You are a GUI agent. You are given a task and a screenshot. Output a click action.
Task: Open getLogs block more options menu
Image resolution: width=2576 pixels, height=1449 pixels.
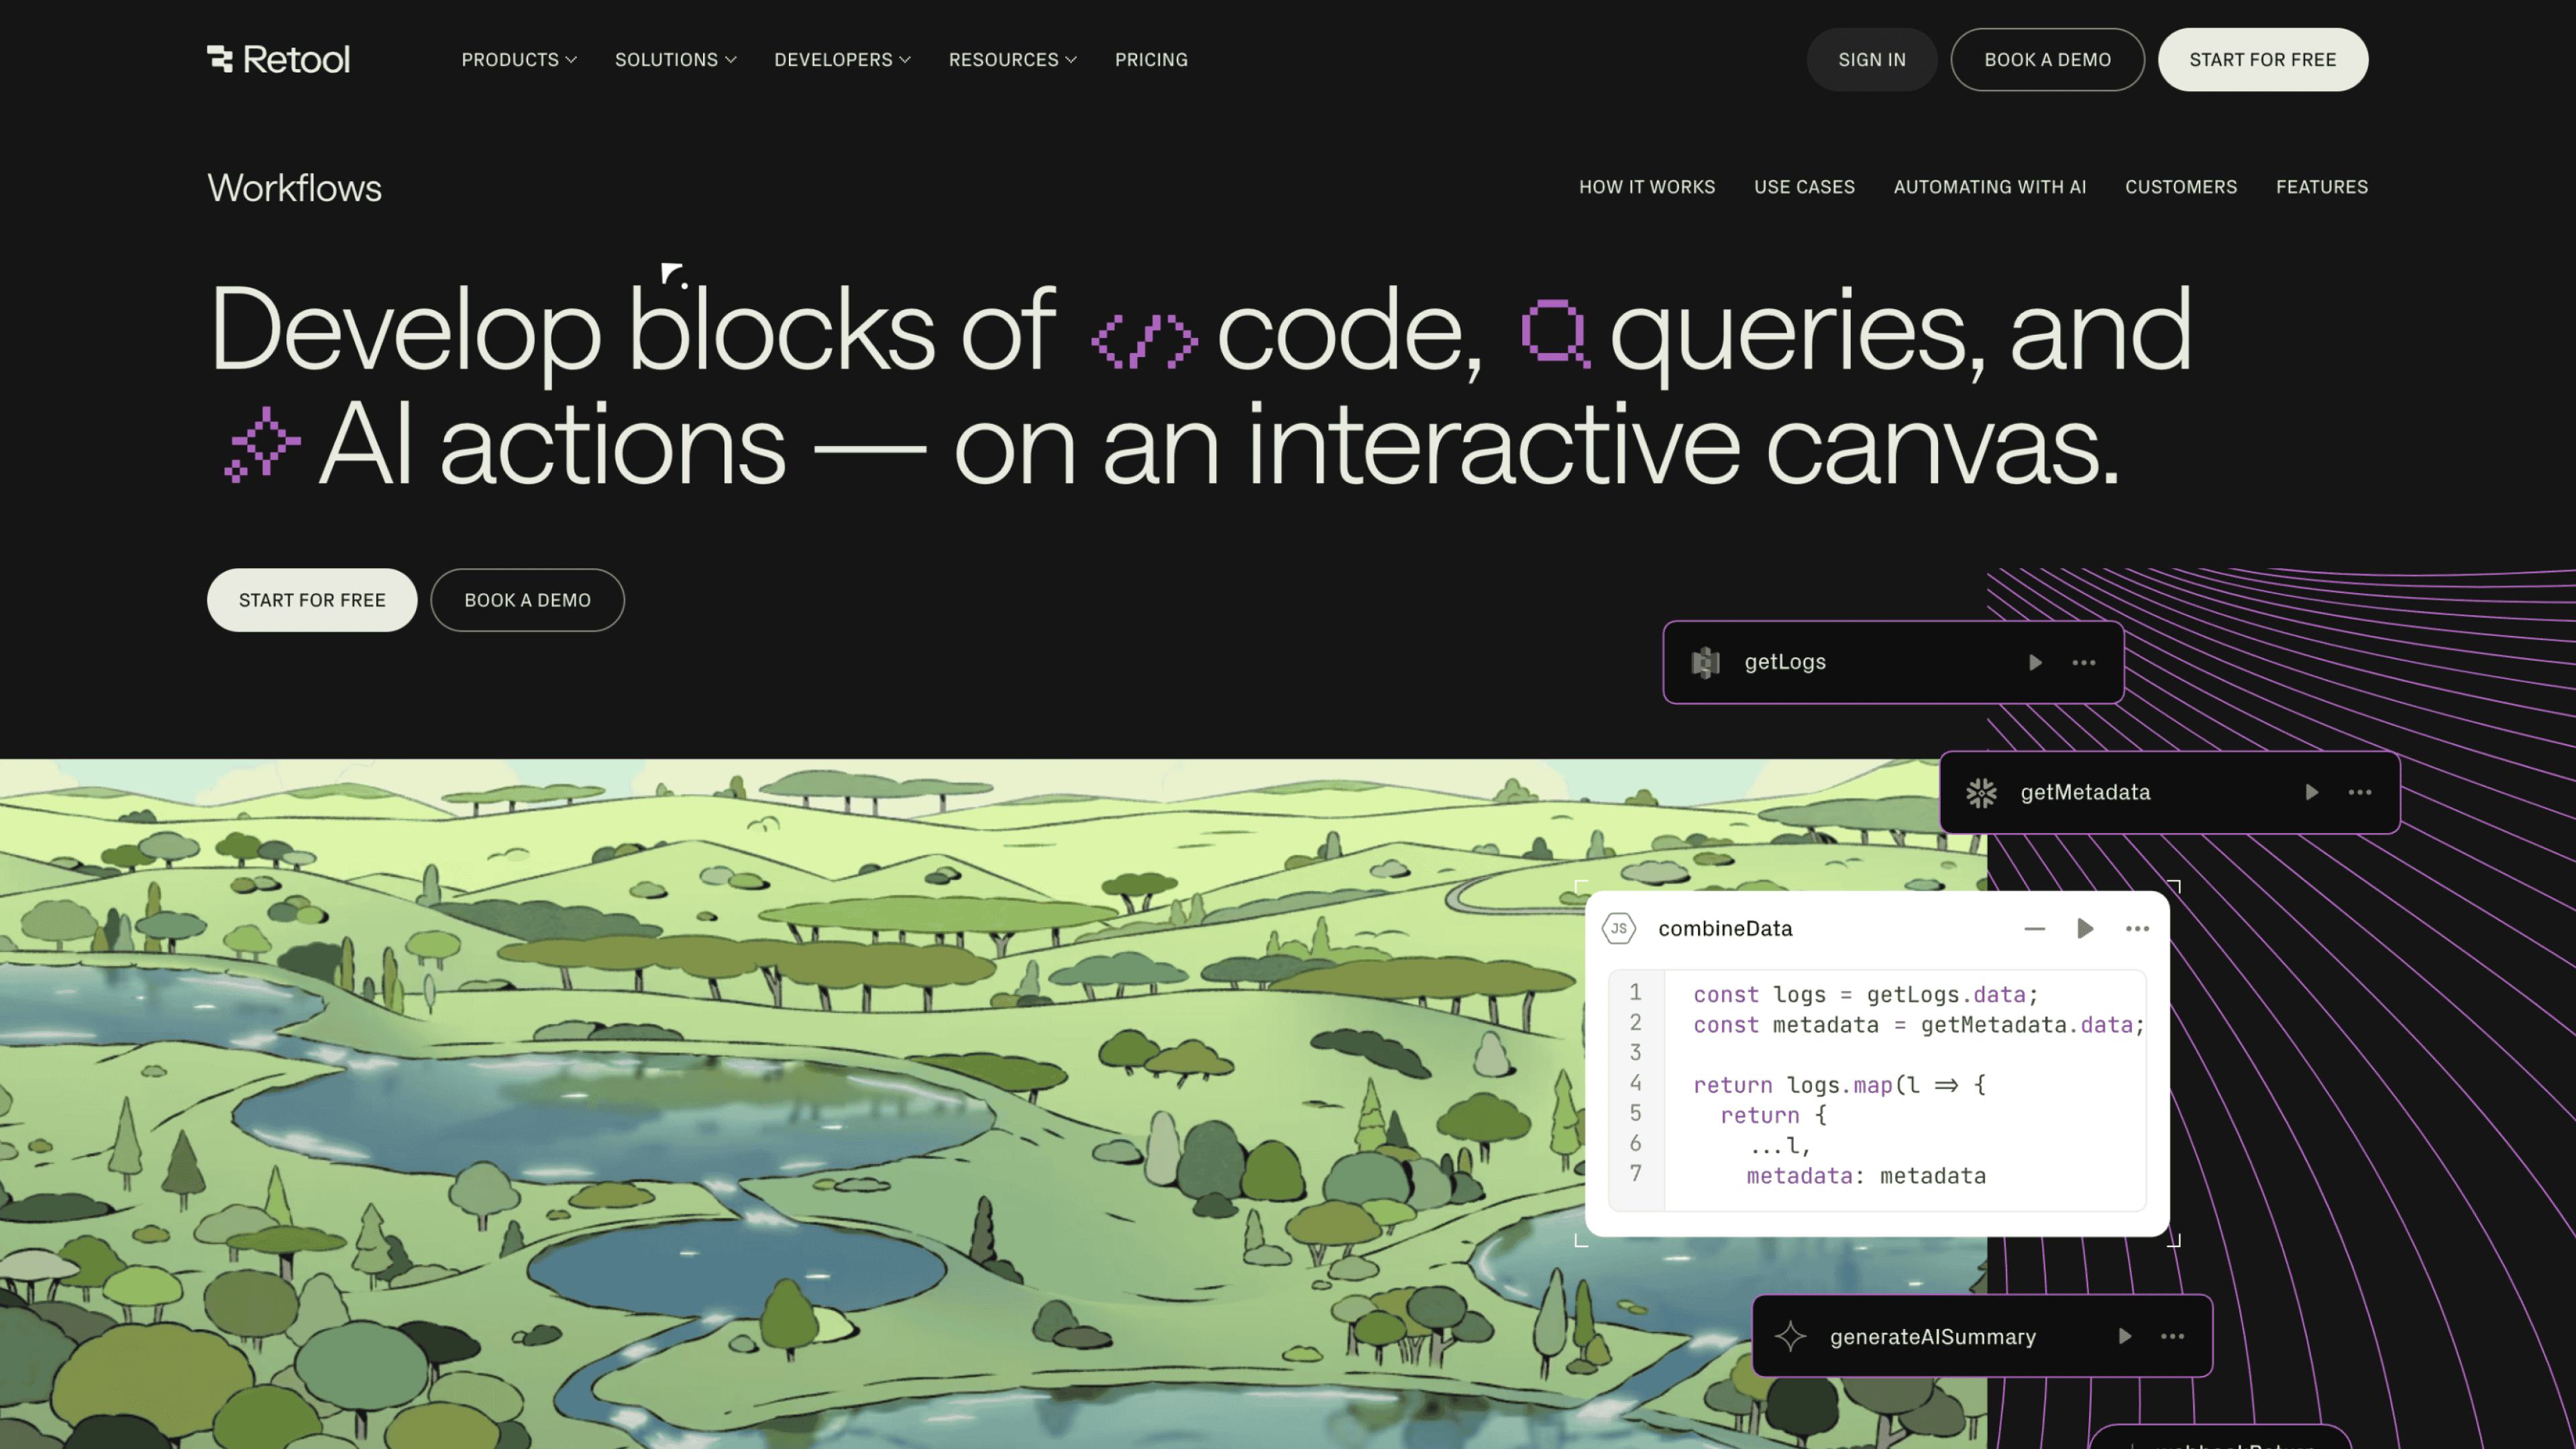click(x=2083, y=662)
